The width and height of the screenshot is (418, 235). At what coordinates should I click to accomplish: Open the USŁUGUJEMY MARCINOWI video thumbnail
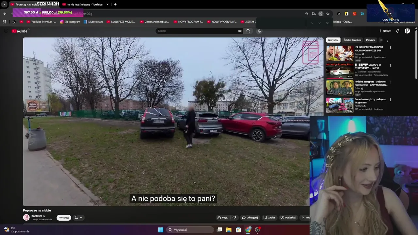[x=340, y=53]
